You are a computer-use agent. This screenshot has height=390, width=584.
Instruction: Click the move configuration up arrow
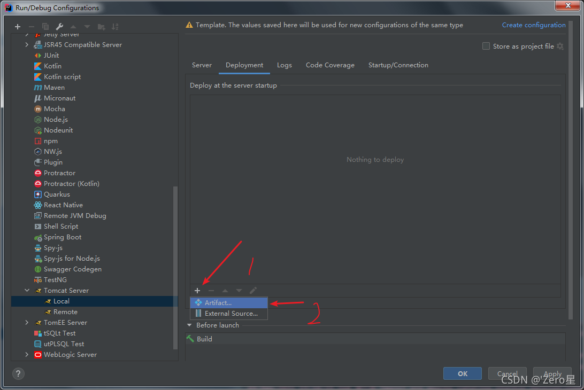pos(73,27)
